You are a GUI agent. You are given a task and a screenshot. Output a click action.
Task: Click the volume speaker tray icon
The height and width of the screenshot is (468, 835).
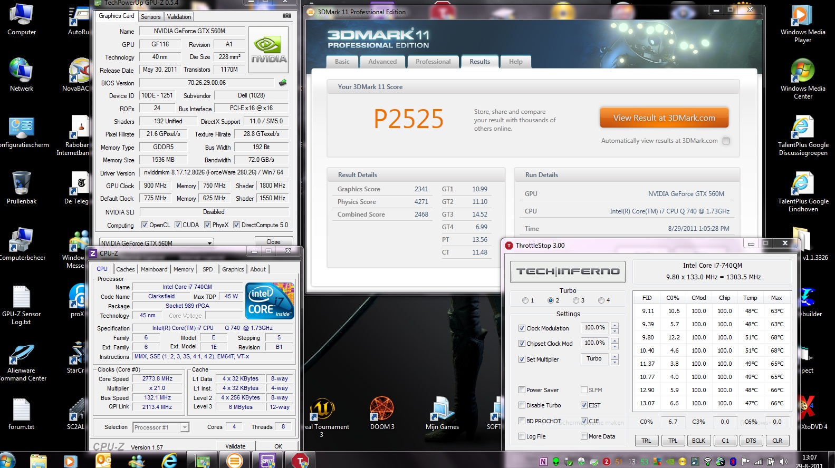coord(783,462)
